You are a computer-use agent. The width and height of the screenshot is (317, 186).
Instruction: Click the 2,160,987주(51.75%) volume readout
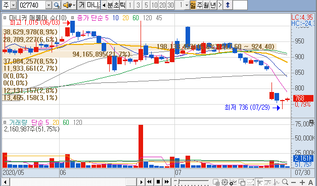click(32, 129)
